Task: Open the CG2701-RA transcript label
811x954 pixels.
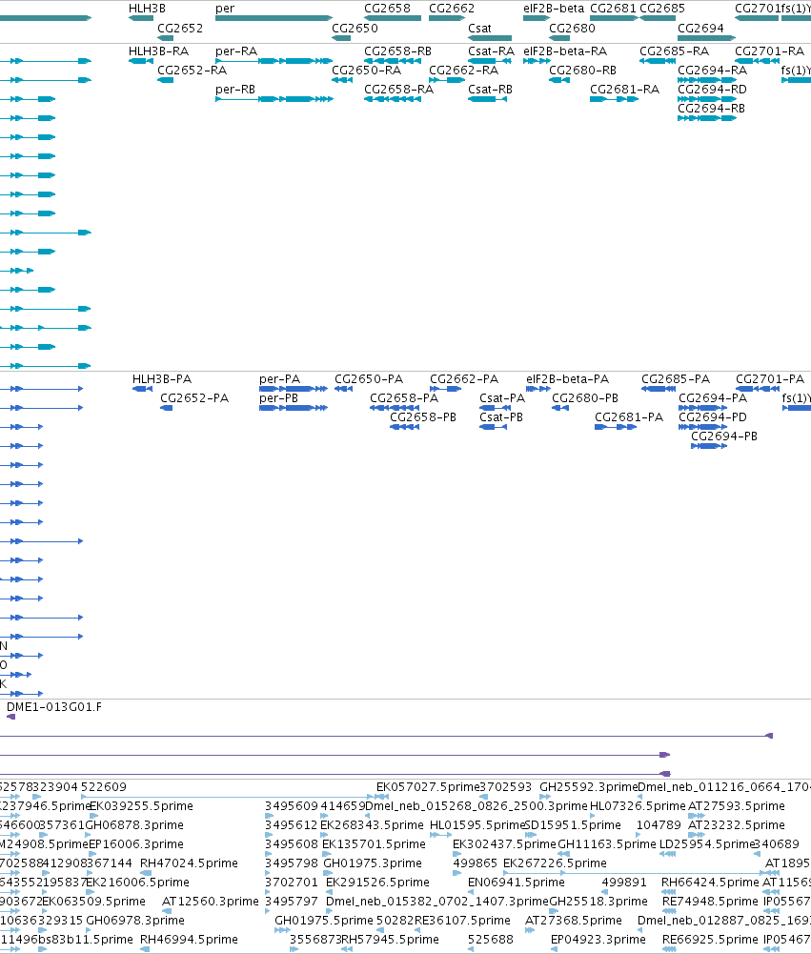Action: click(x=769, y=51)
